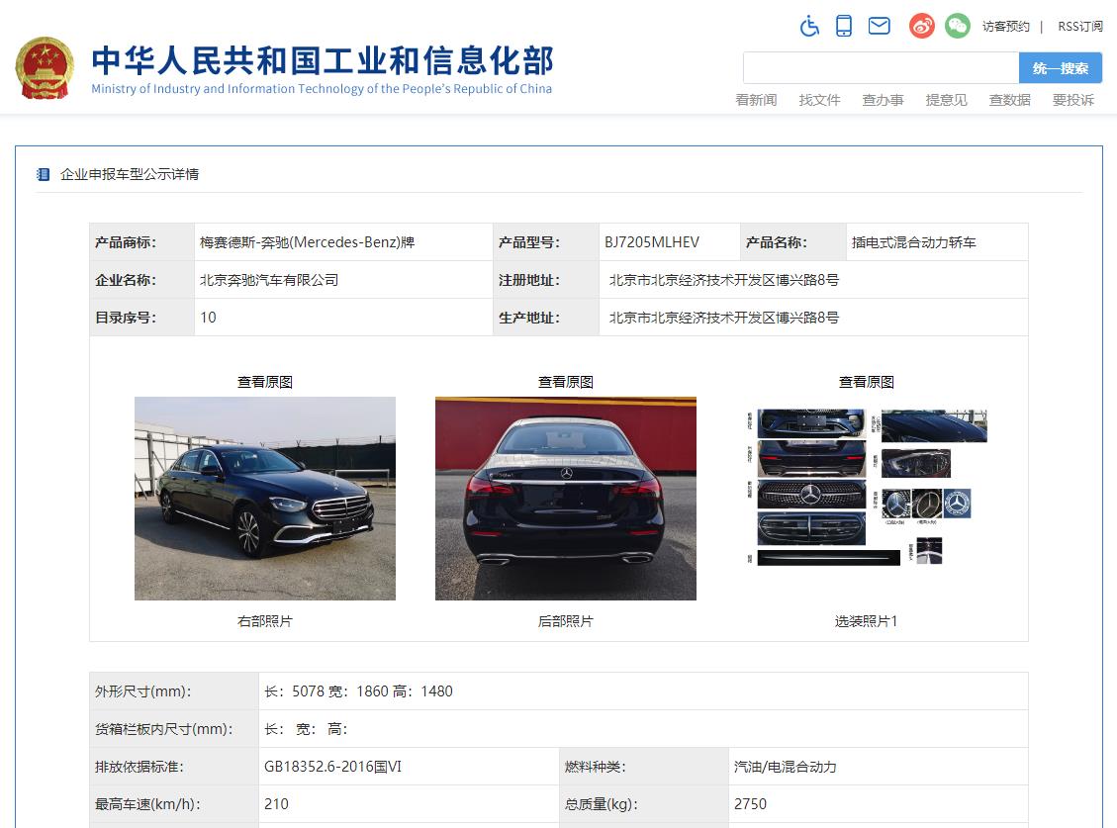The width and height of the screenshot is (1117, 828).
Task: Focus the site search input field
Action: tap(881, 68)
